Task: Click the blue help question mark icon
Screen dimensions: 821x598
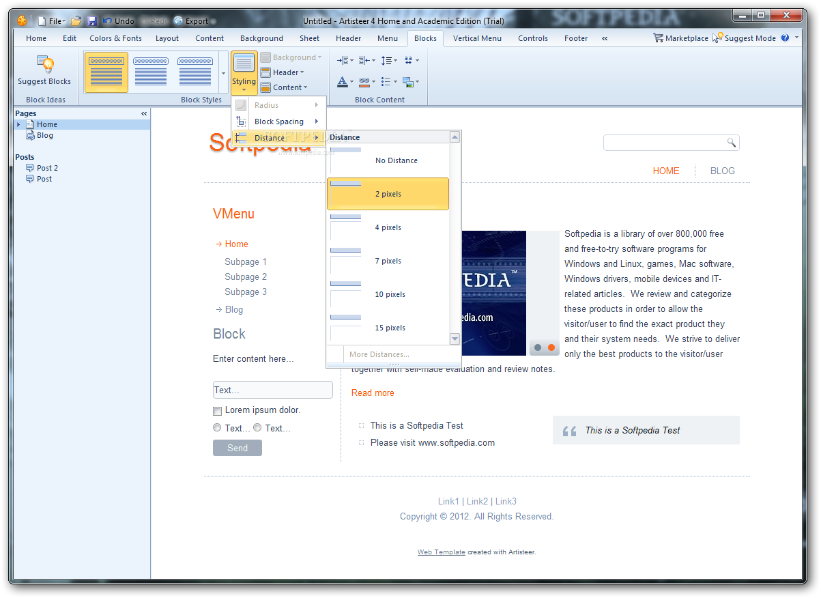Action: [x=785, y=38]
